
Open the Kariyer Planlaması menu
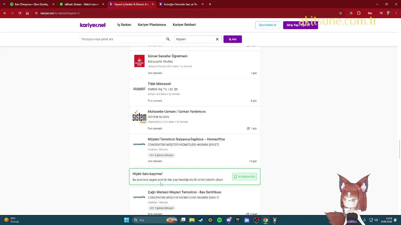[152, 25]
